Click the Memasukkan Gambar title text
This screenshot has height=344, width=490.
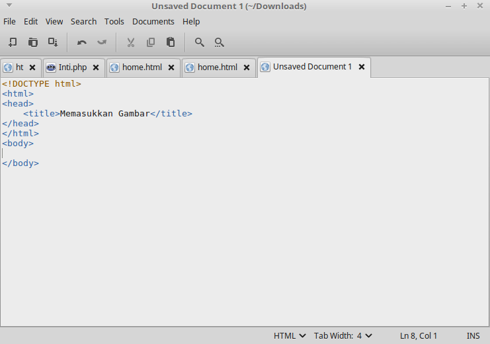click(x=104, y=114)
